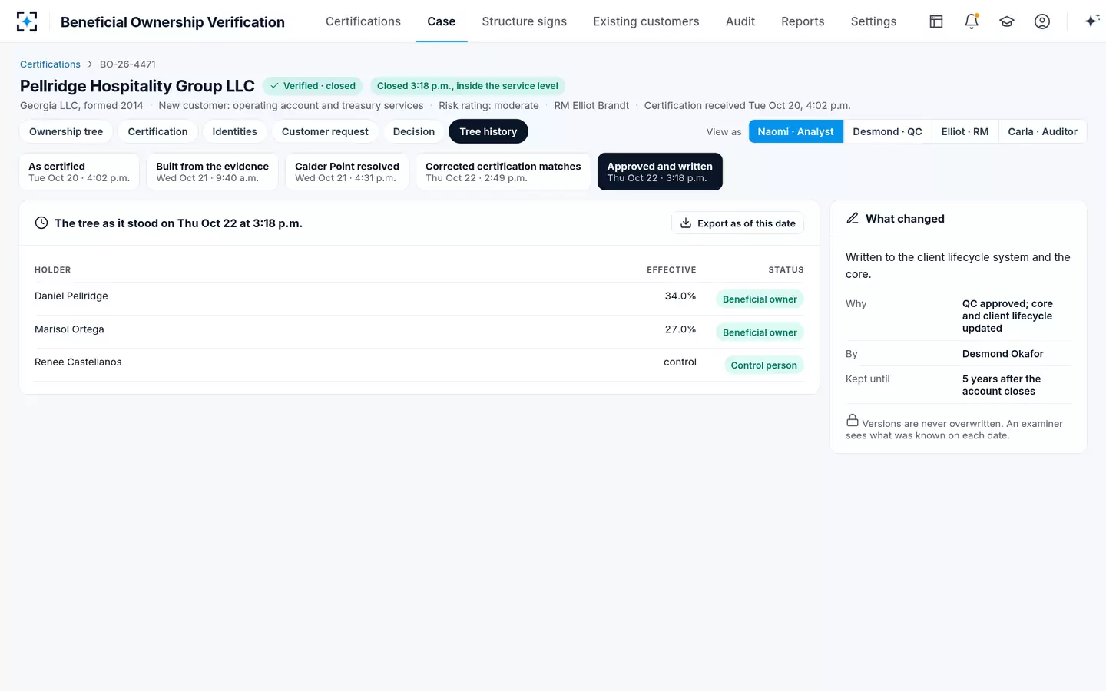Screen dimensions: 1106x691
Task: Select the Tree history section
Action: tap(488, 132)
